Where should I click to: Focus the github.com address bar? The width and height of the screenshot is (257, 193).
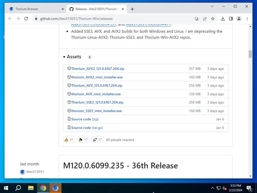(76, 19)
